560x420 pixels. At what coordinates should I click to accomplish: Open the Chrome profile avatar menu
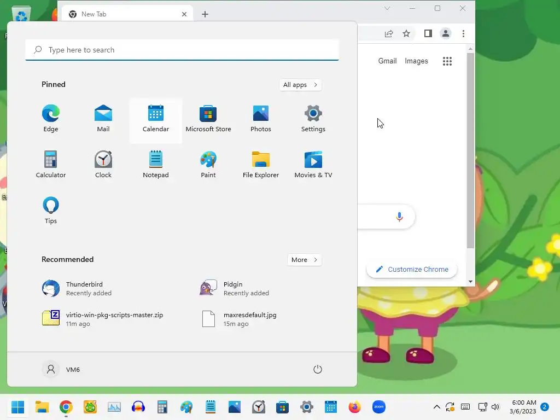tap(445, 33)
